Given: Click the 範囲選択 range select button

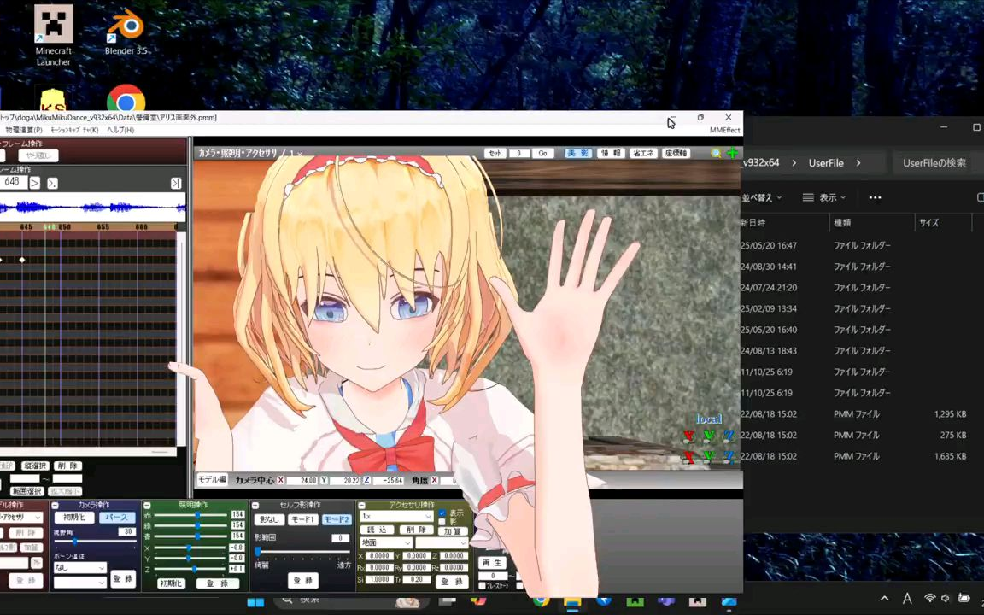Looking at the screenshot, I should (x=26, y=491).
